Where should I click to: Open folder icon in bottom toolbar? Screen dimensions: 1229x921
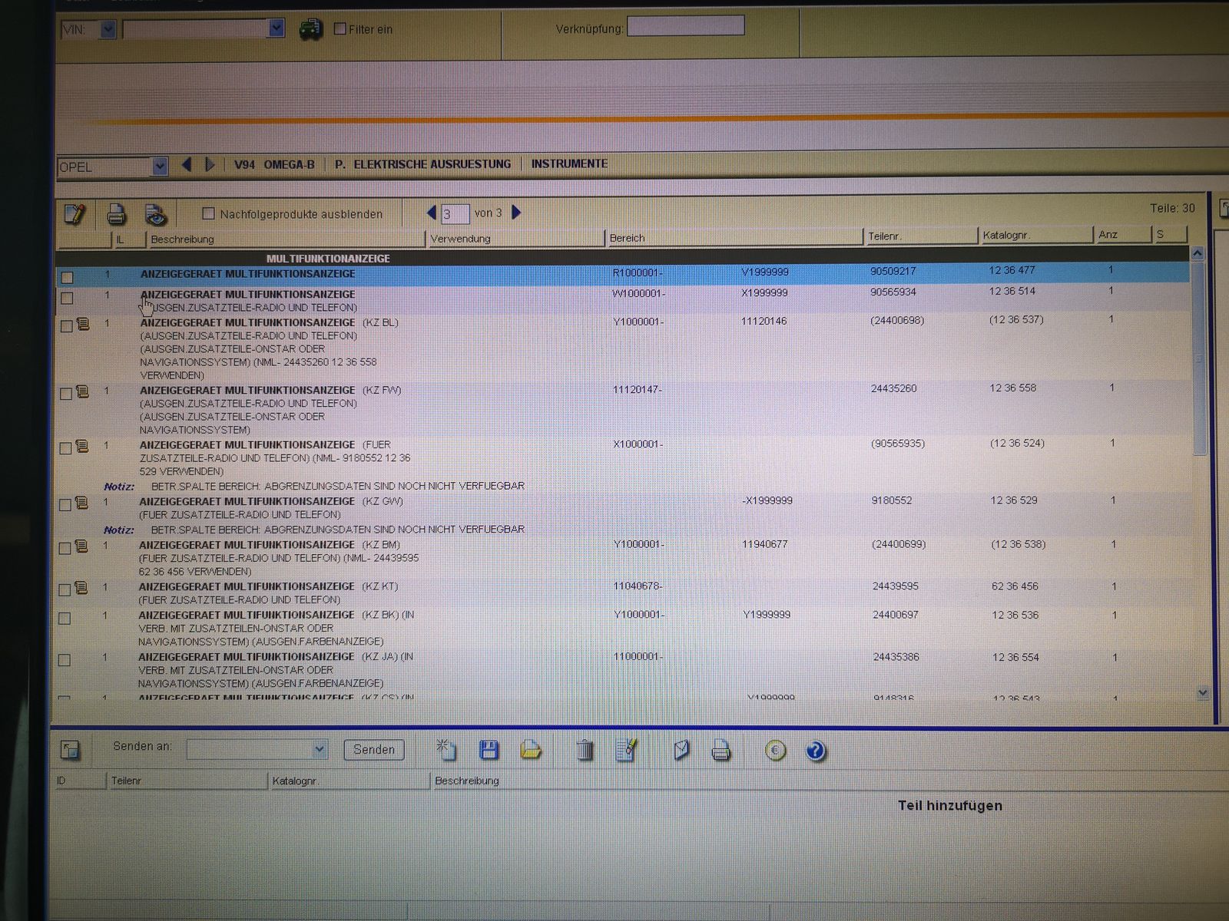[530, 750]
